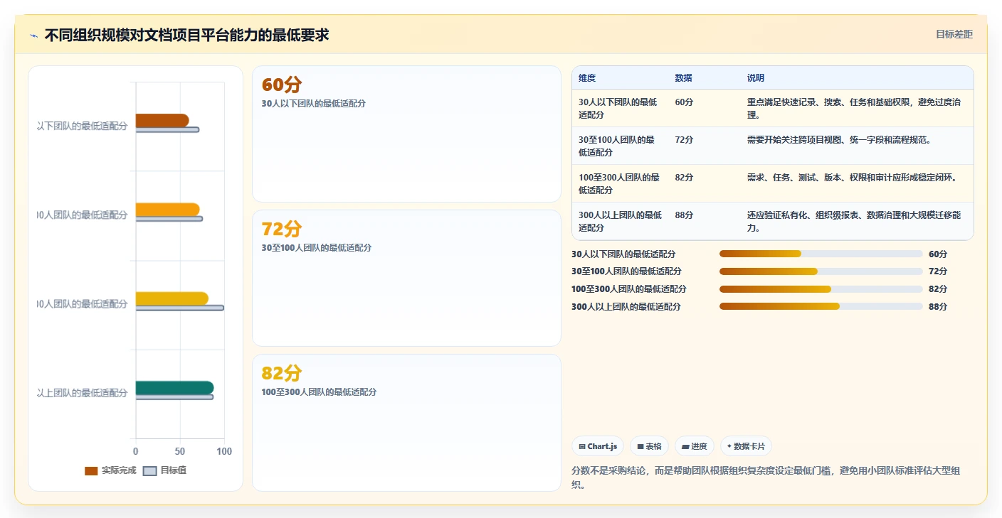Viewport: 1002px width, 518px height.
Task: Click progress label 30人以下团队的最低适配分
Action: [x=623, y=254]
